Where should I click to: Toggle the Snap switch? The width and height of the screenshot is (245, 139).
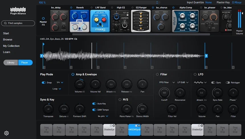tap(44, 83)
